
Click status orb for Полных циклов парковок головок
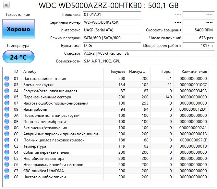(7, 140)
